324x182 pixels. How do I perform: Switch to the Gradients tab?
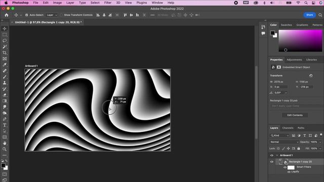click(302, 25)
